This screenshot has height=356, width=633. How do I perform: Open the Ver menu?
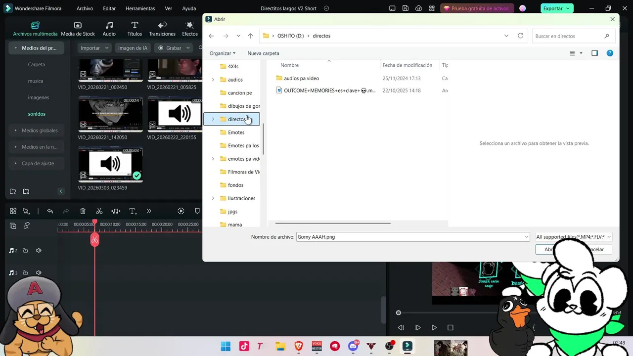click(168, 8)
